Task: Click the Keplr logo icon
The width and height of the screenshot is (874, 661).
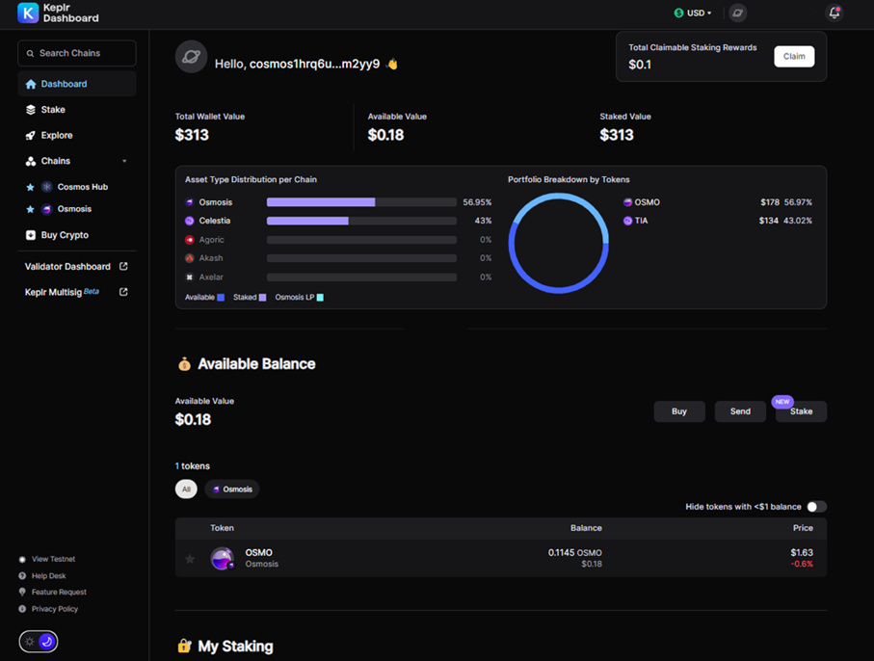Action: point(28,13)
